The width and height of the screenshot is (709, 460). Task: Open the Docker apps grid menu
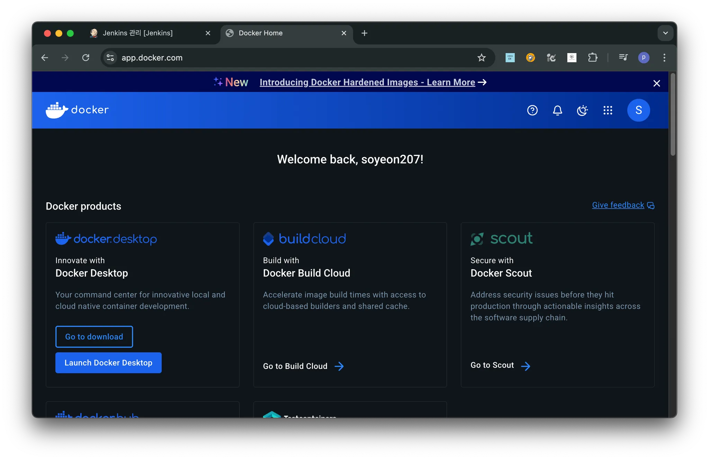[x=608, y=110]
